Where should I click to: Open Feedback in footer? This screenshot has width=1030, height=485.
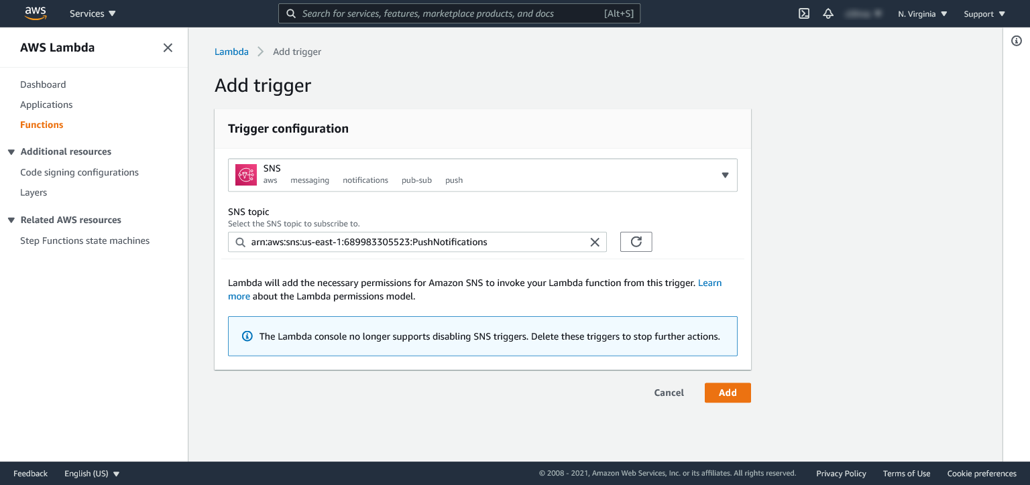31,474
